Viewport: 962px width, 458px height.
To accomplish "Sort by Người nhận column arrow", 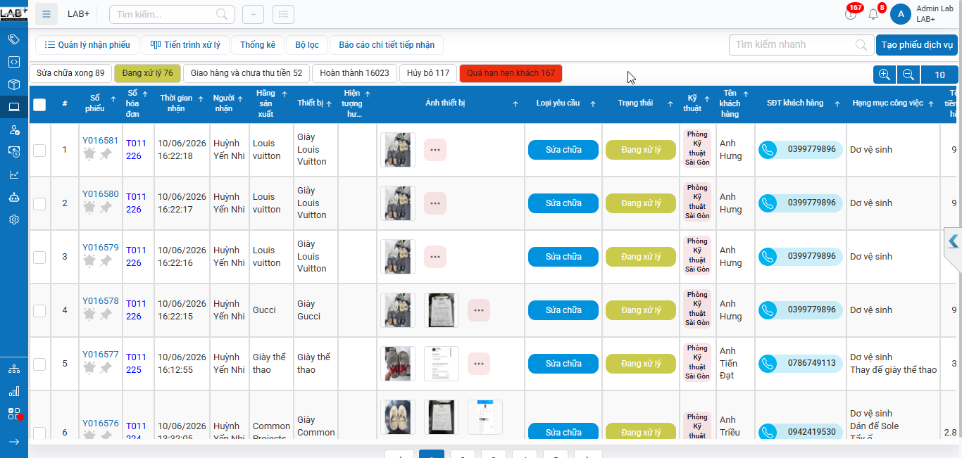I will coord(241,99).
